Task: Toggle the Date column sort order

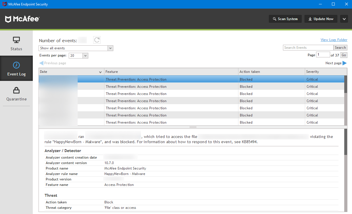Action: click(x=100, y=72)
